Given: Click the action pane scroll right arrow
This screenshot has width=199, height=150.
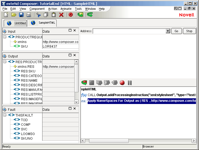Looking at the screenshot, I should point(194,141).
